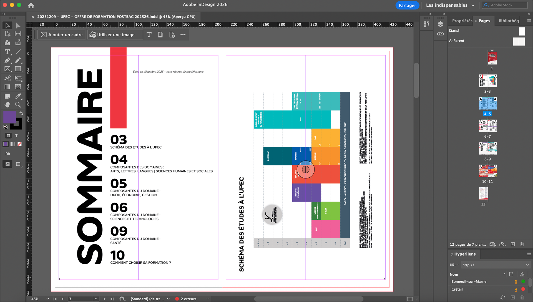The width and height of the screenshot is (533, 302).
Task: Swap fill and stroke colors
Action: pyautogui.click(x=21, y=113)
